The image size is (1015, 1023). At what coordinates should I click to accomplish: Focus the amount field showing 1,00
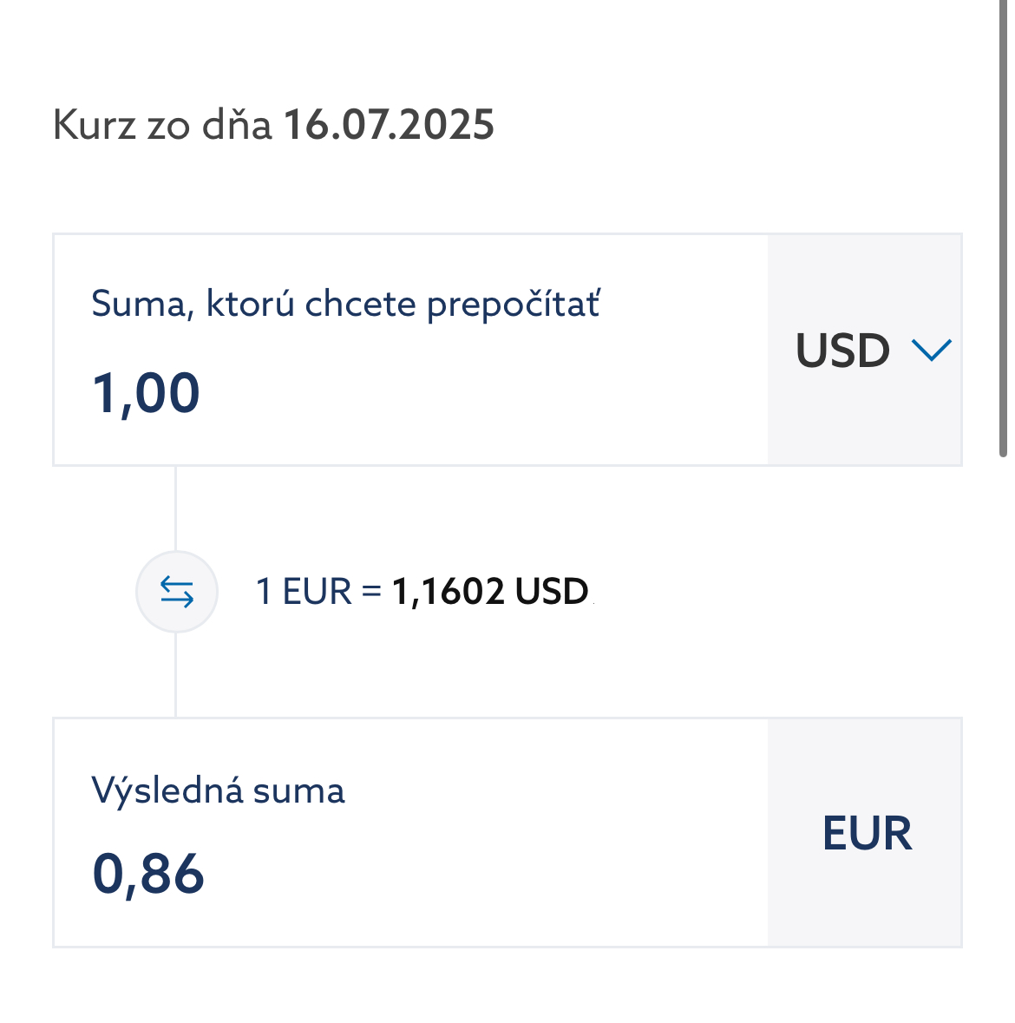click(x=146, y=392)
